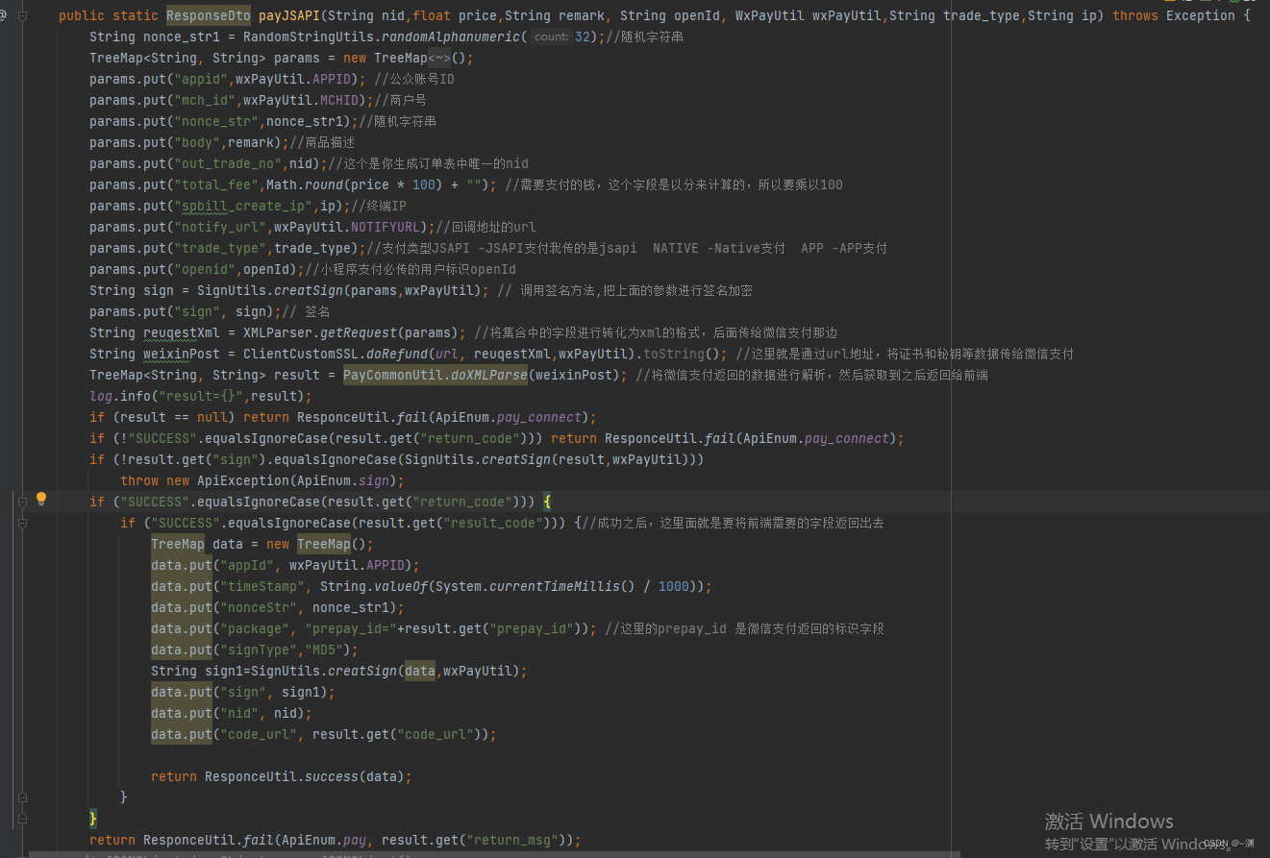The width and height of the screenshot is (1270, 858).
Task: Click the randomAlphanumeric method call
Action: click(x=451, y=37)
